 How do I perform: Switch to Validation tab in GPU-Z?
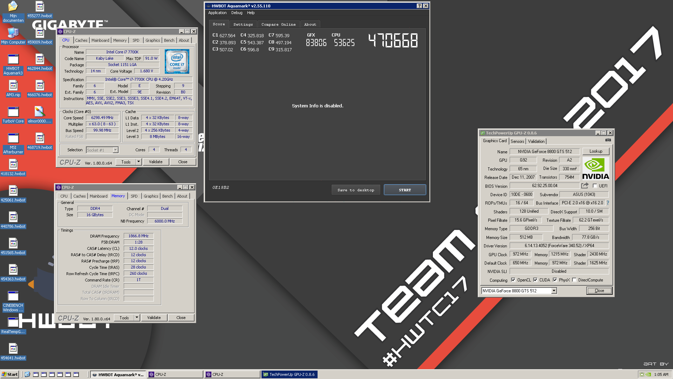tap(536, 141)
